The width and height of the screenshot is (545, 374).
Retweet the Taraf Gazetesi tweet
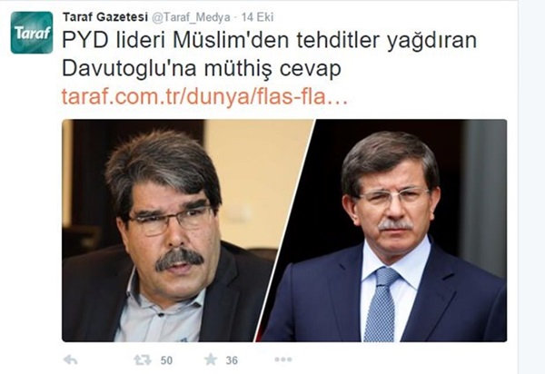click(143, 360)
